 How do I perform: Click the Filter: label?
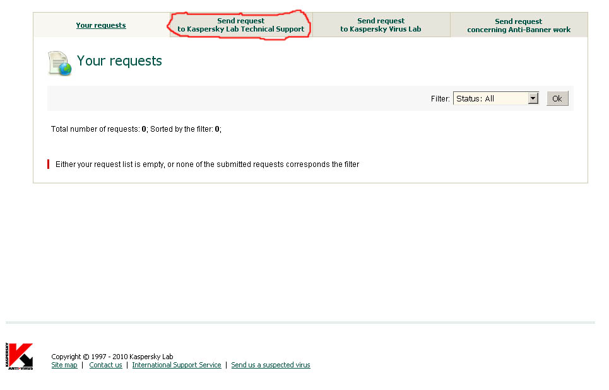[440, 99]
